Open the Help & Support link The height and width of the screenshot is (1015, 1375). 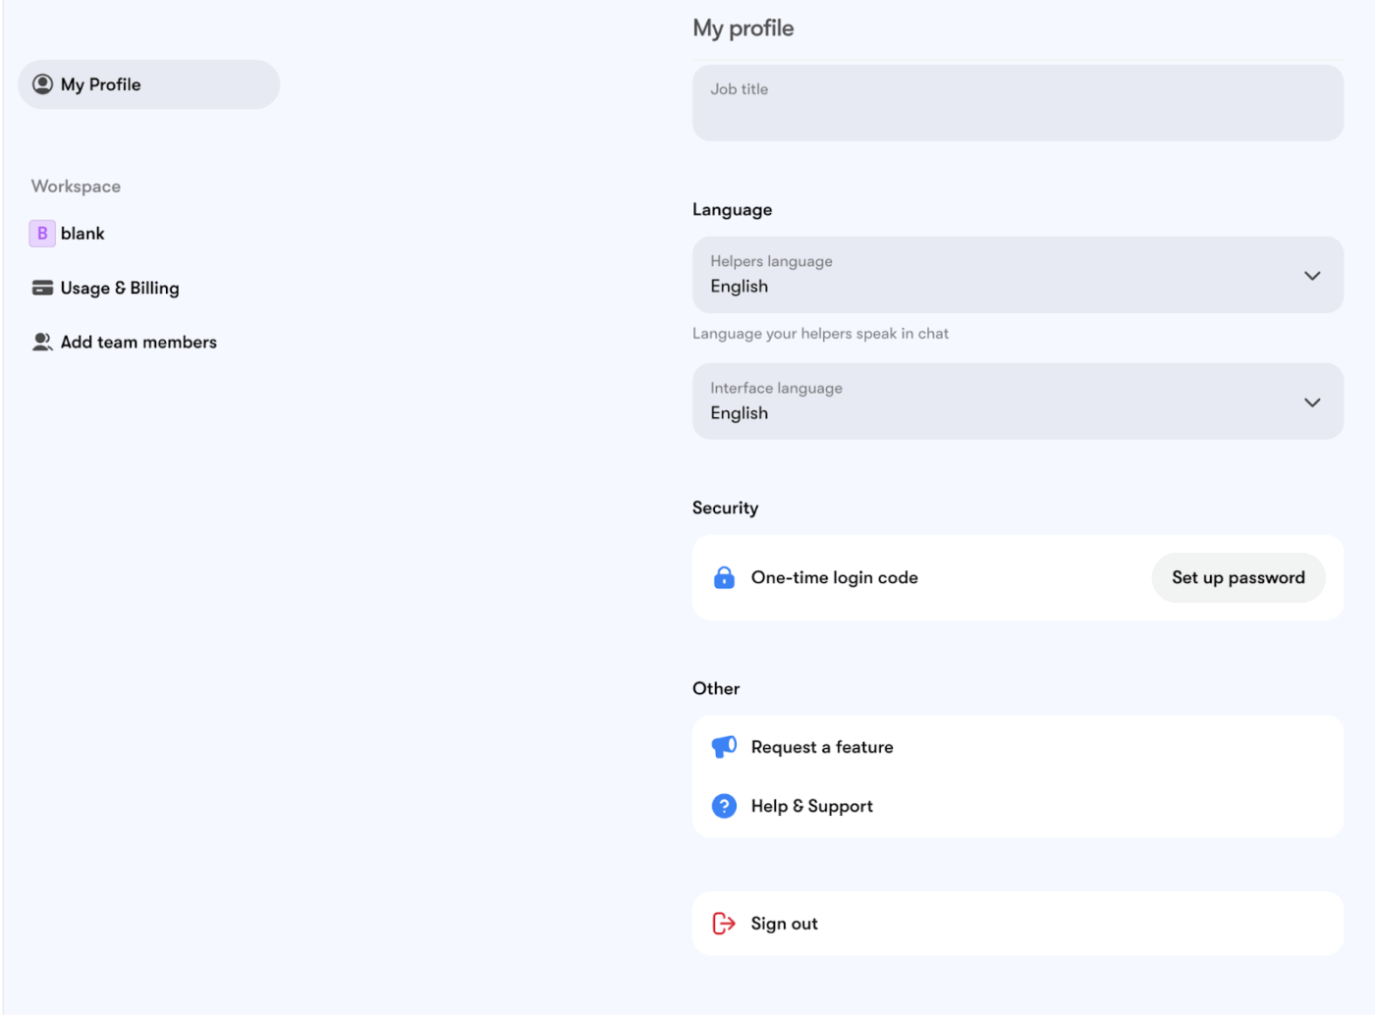811,806
